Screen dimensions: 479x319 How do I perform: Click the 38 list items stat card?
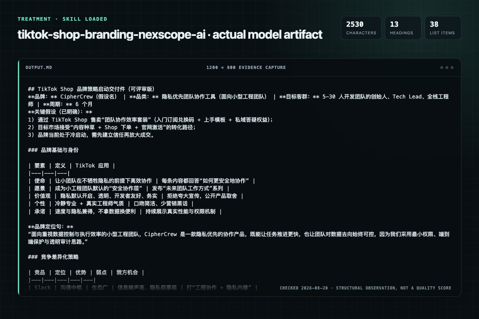(x=443, y=28)
